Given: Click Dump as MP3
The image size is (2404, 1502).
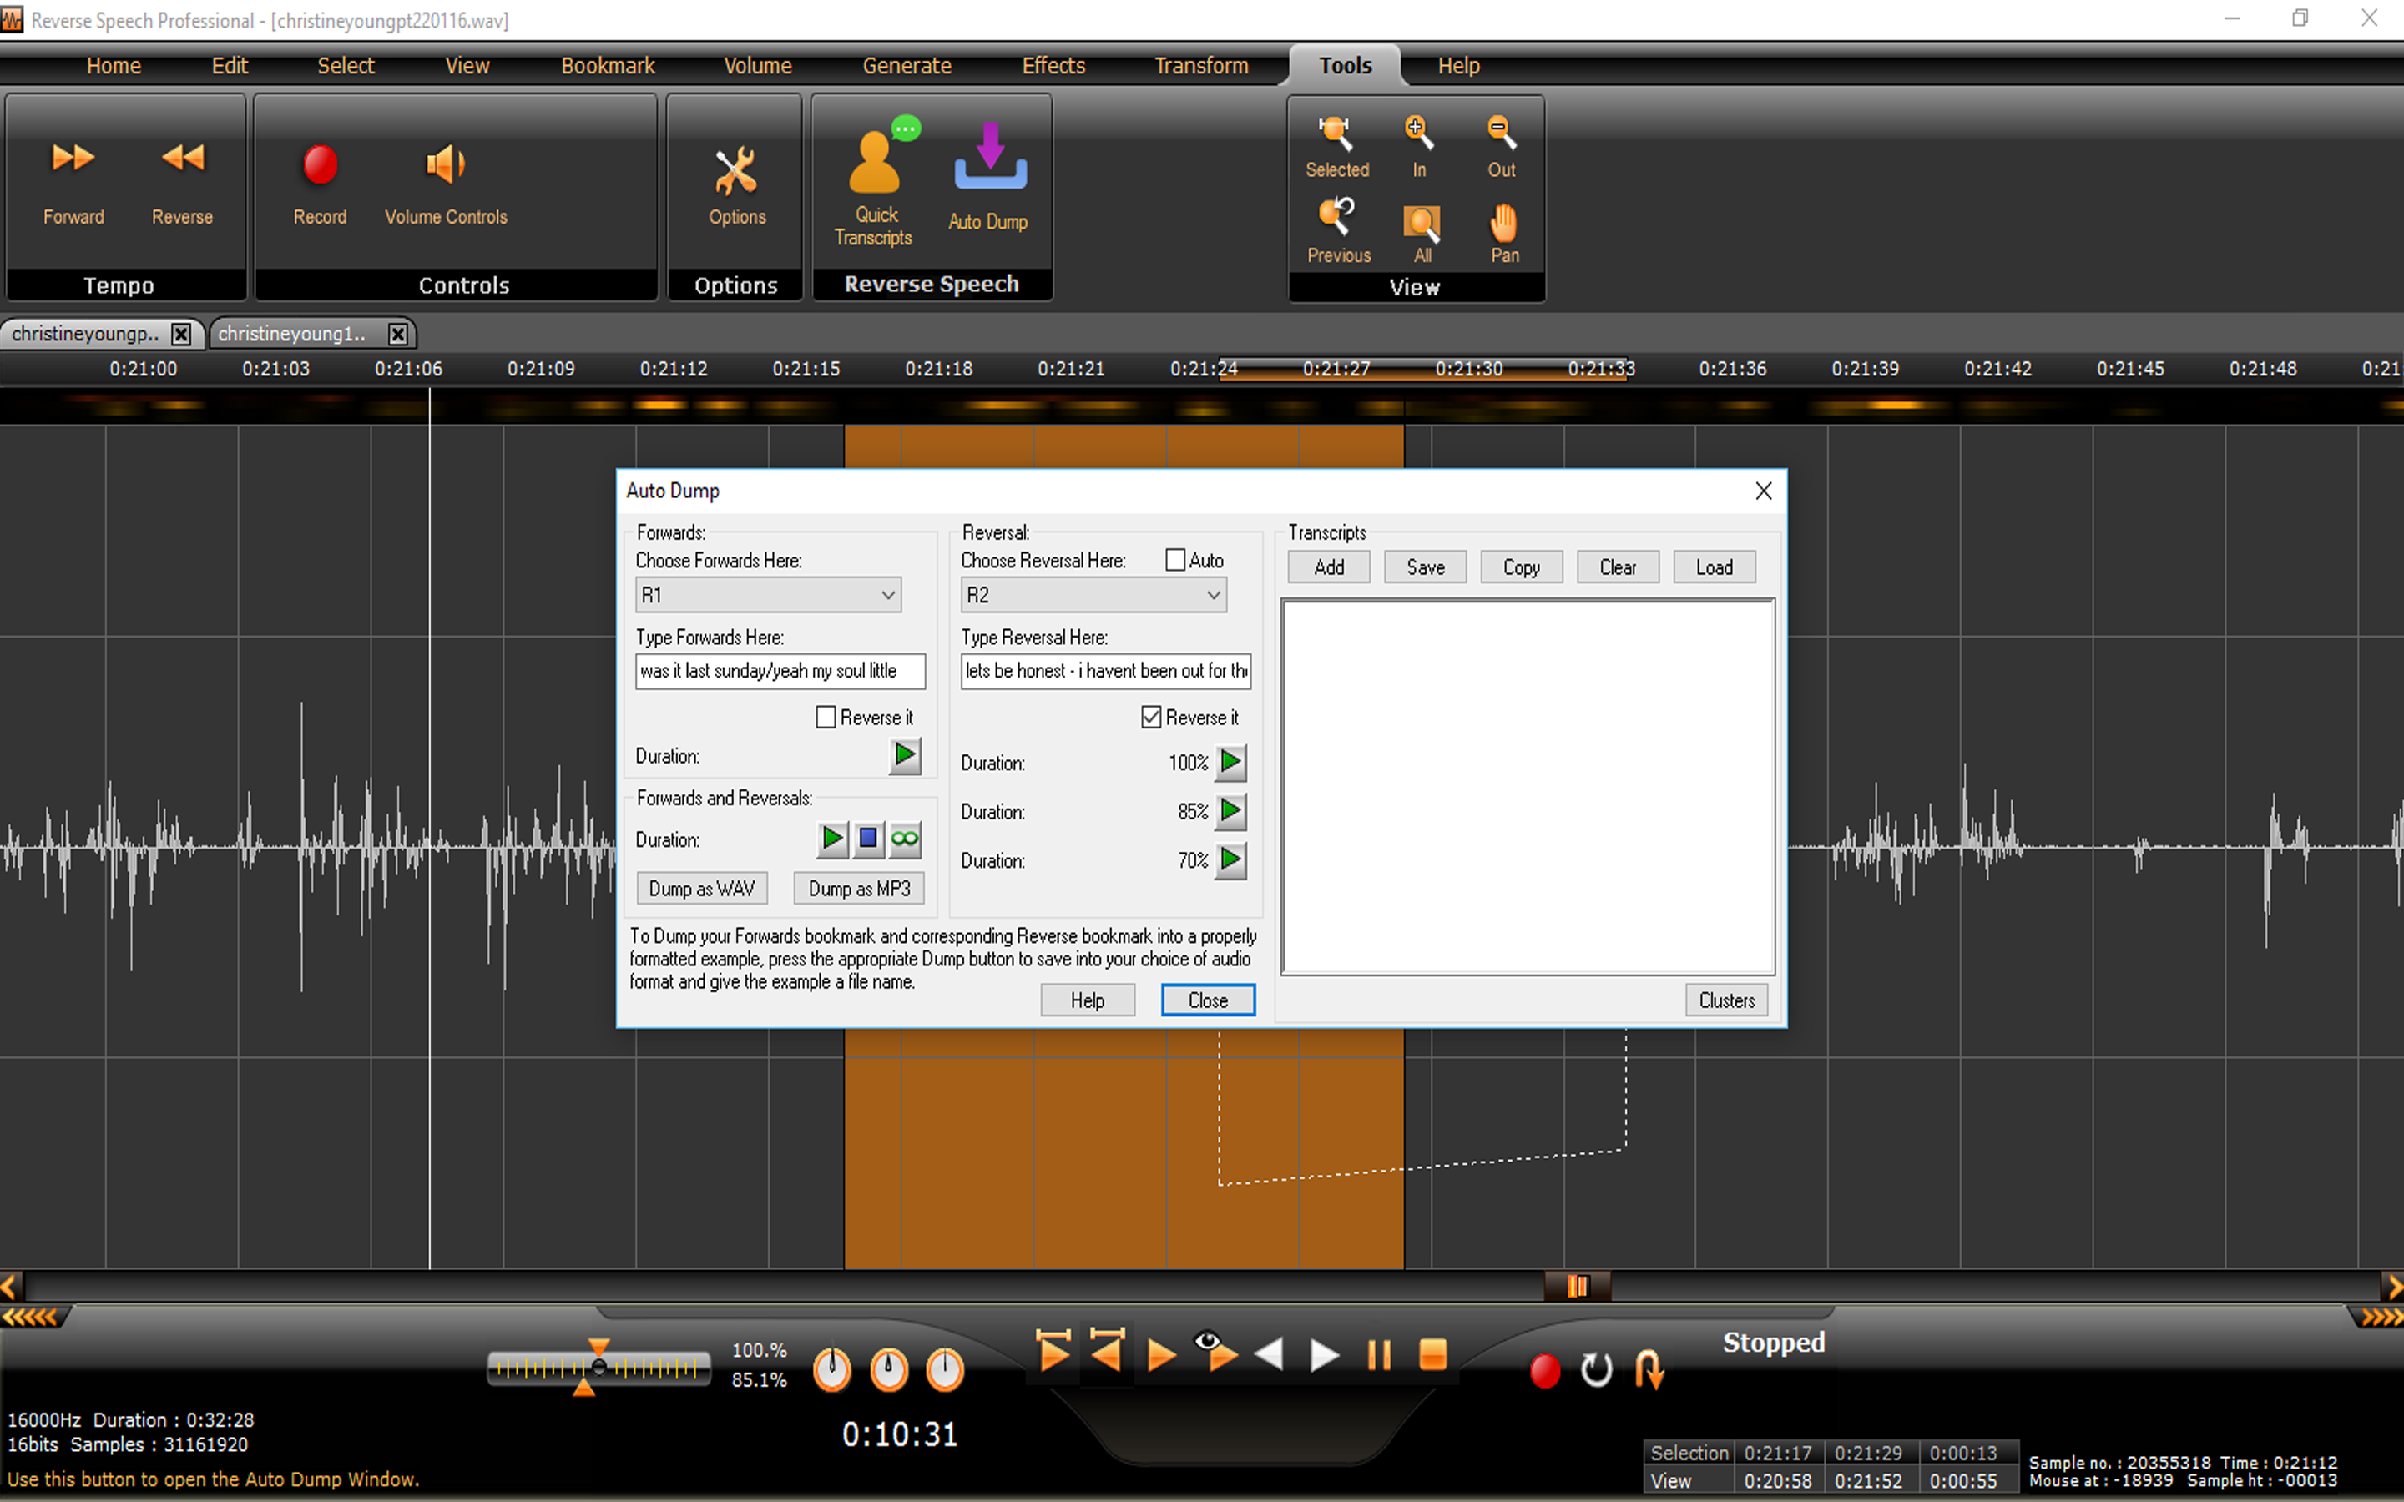Looking at the screenshot, I should 859,888.
